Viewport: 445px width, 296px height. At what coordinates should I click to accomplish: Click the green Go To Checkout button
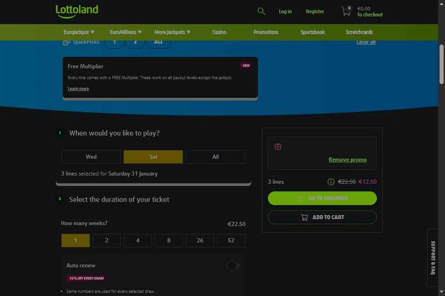(x=322, y=198)
